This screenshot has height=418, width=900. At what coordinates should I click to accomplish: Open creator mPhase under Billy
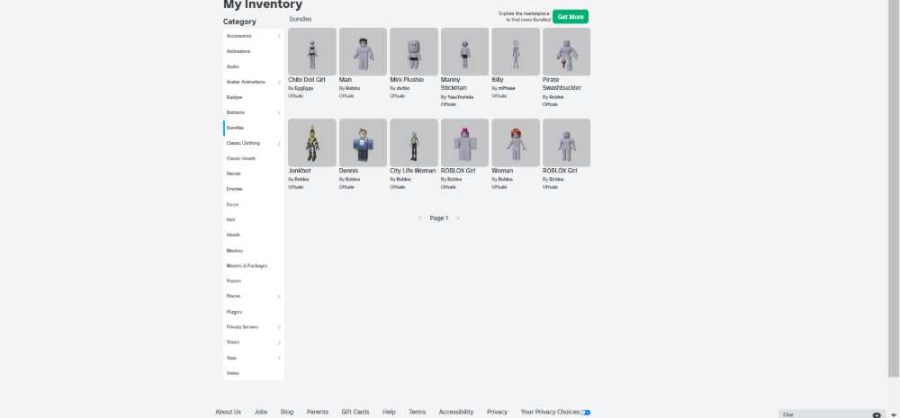pyautogui.click(x=507, y=88)
